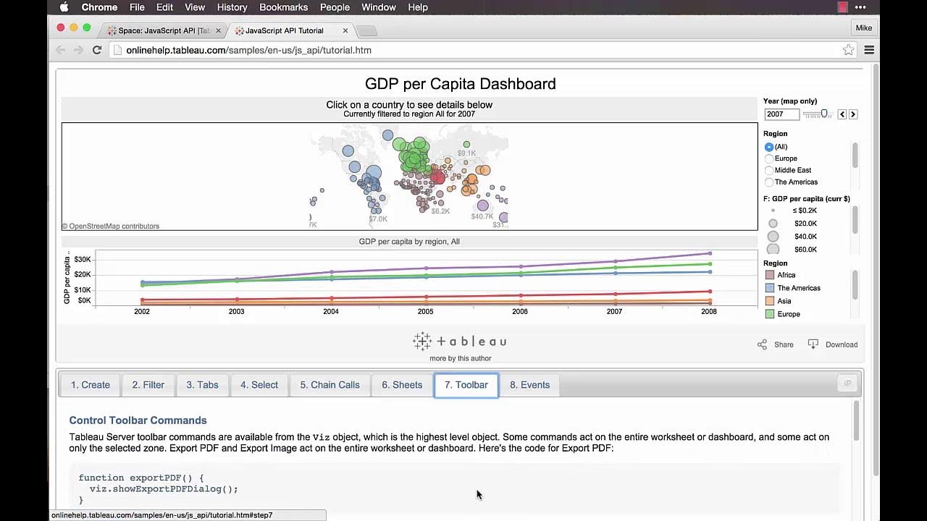
Task: Open the History menu in the menu bar
Action: (232, 7)
